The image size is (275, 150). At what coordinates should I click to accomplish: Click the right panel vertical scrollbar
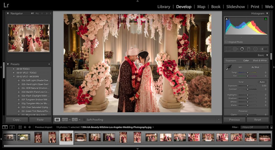(x=271, y=56)
